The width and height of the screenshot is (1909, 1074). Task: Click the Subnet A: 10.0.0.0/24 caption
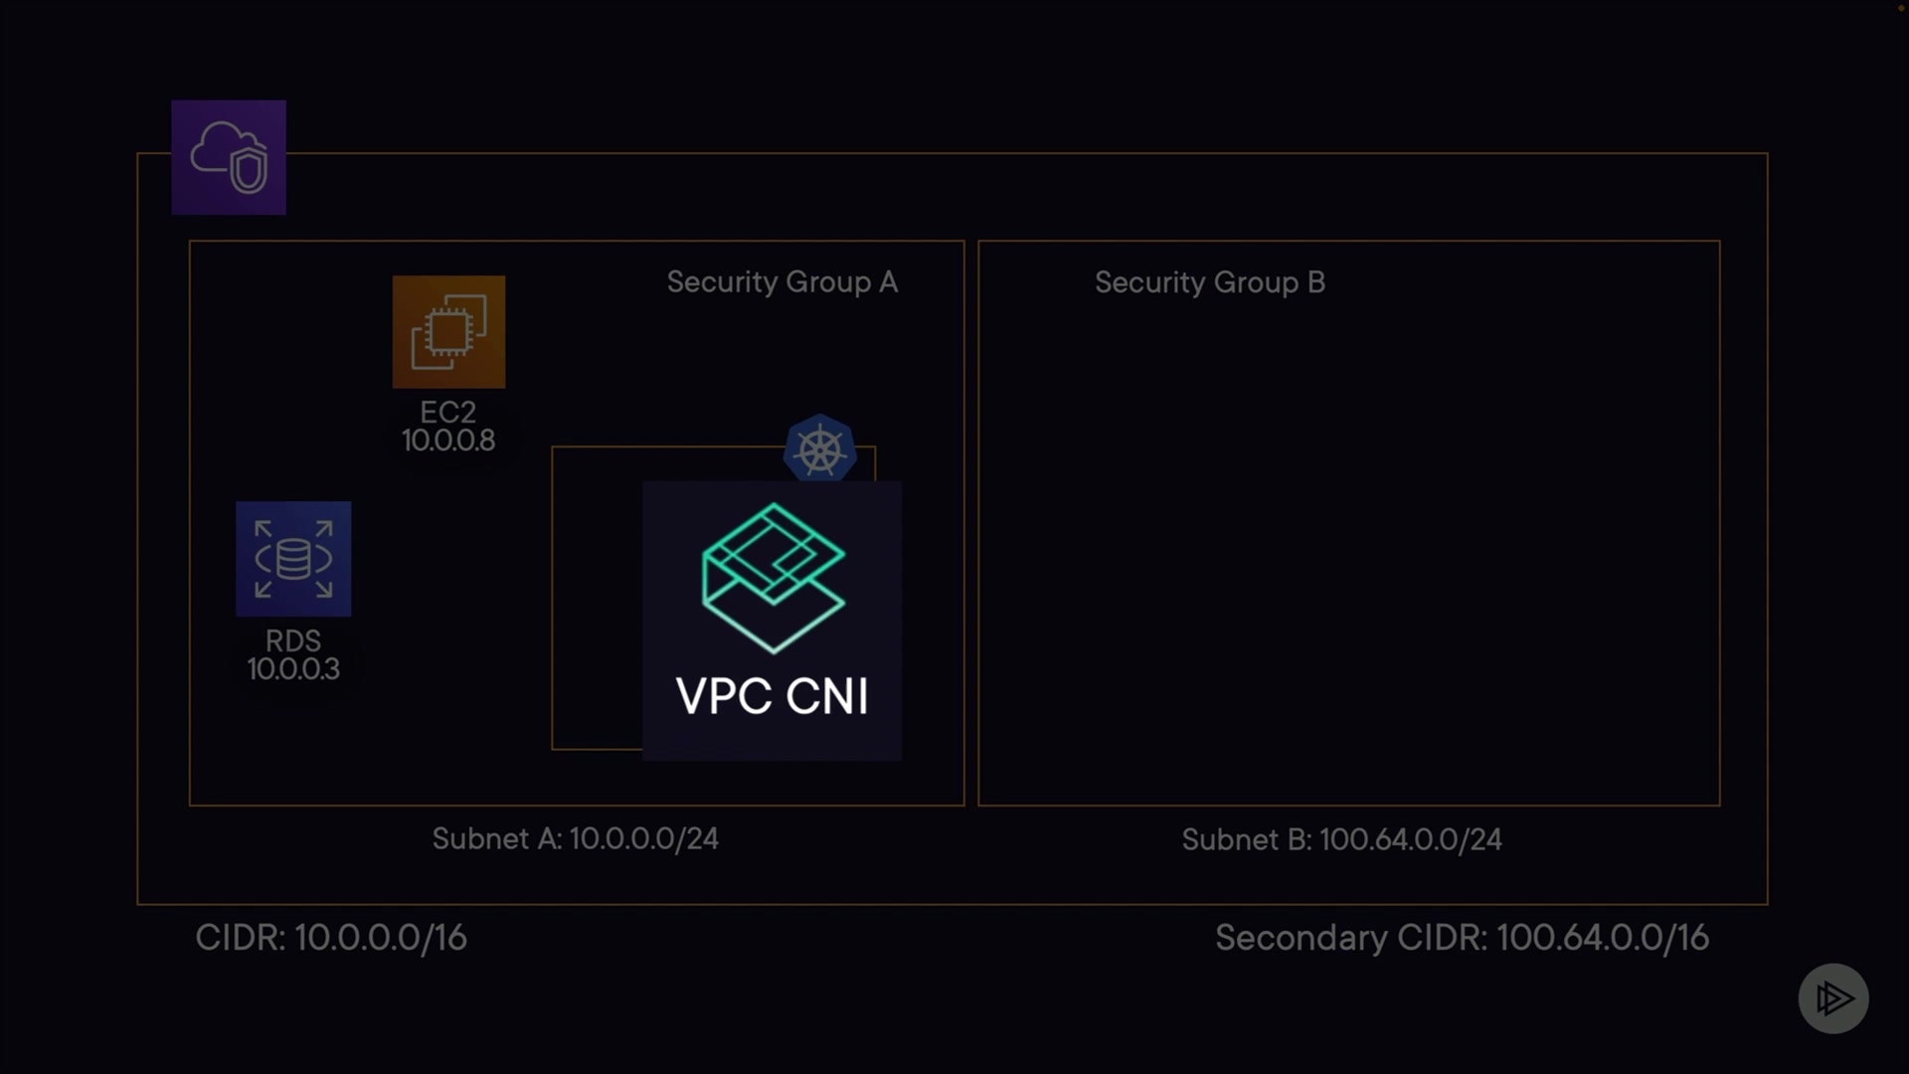click(575, 839)
